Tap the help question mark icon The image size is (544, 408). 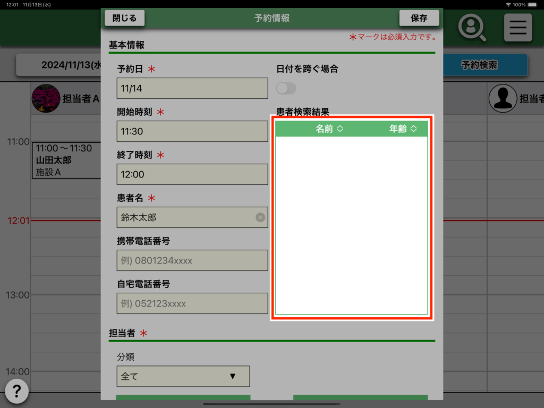click(x=17, y=392)
